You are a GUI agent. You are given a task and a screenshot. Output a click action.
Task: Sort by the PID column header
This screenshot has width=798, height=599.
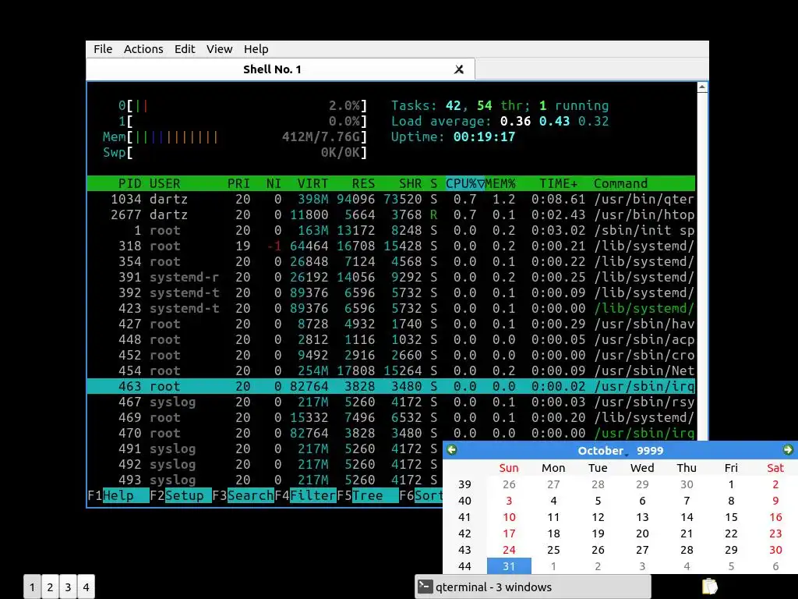click(130, 183)
